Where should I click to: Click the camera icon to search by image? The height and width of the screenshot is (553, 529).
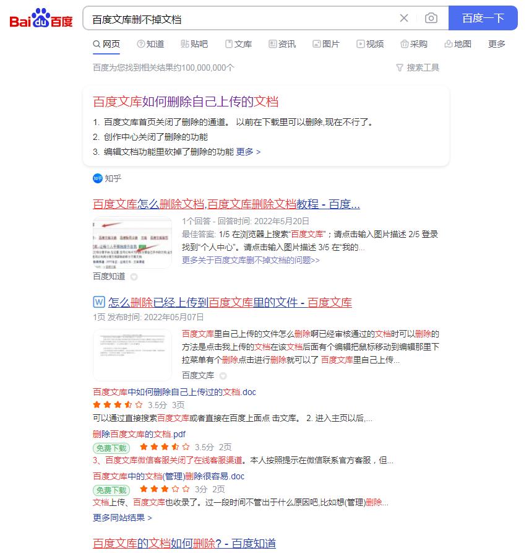click(431, 19)
